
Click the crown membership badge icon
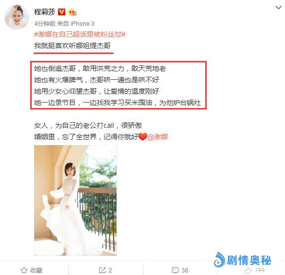tap(72, 12)
